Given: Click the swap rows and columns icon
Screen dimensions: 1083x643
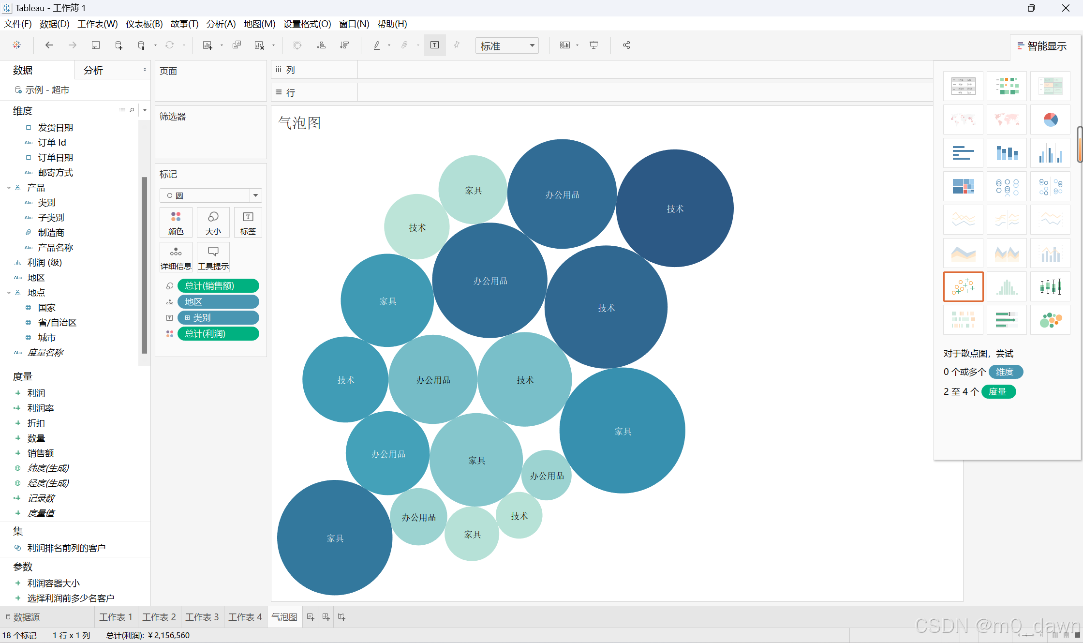Looking at the screenshot, I should click(297, 45).
